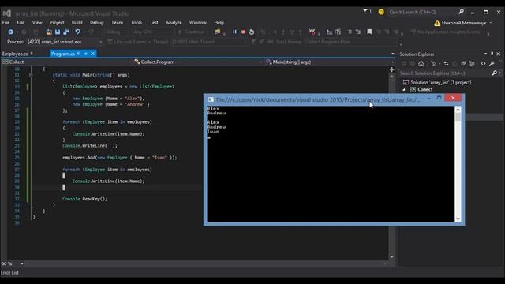The height and width of the screenshot is (284, 505).
Task: Open the Thread dropdown
Action: pyautogui.click(x=209, y=42)
